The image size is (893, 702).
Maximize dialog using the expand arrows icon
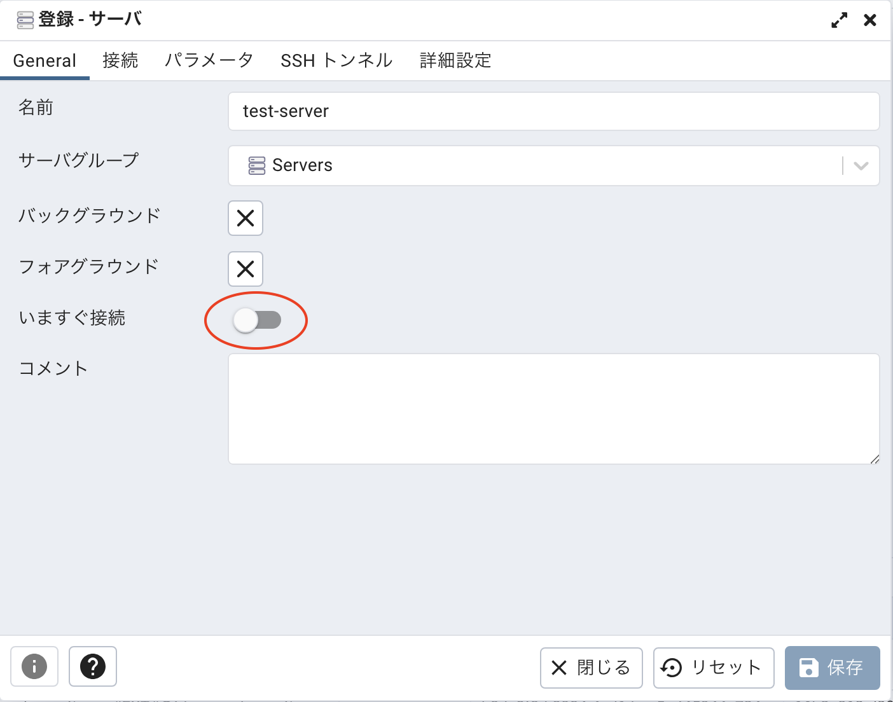(840, 20)
